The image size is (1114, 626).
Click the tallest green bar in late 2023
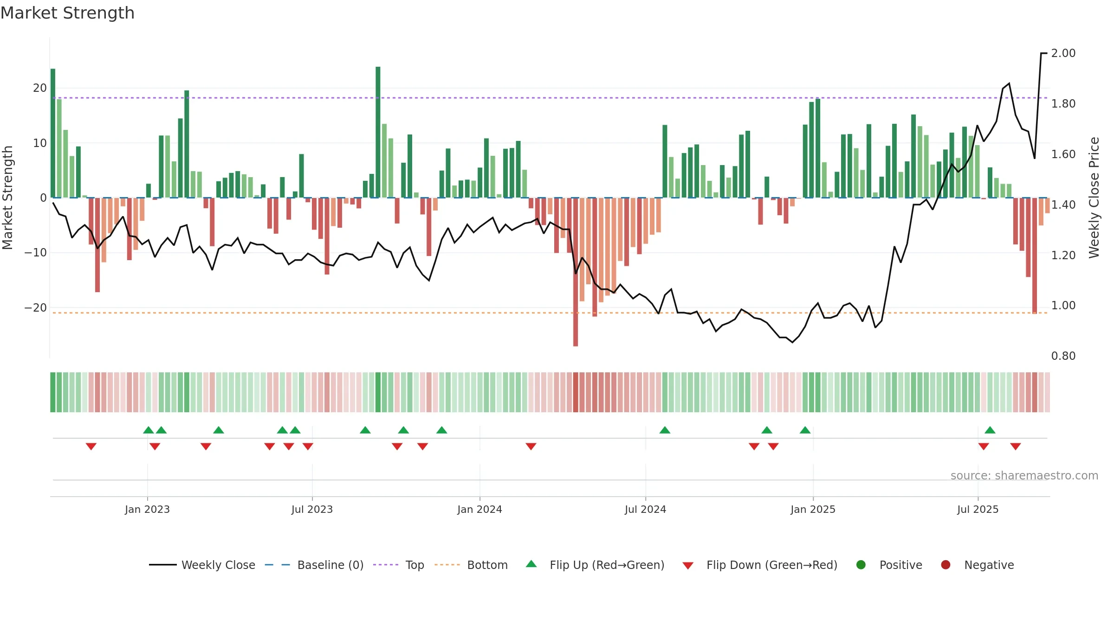378,132
